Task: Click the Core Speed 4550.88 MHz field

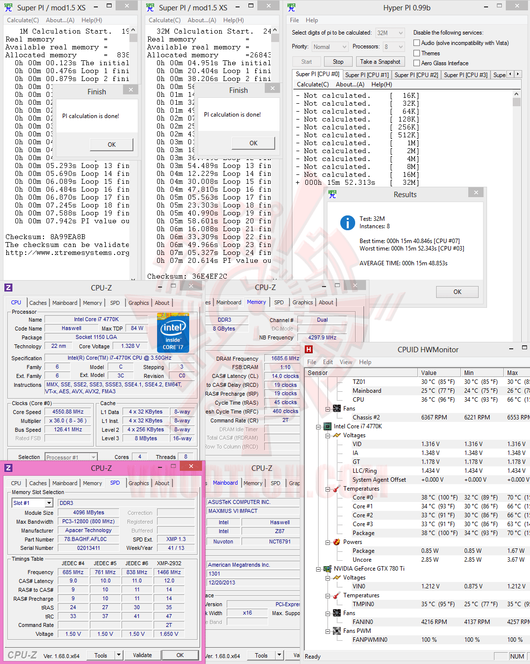Action: pyautogui.click(x=68, y=412)
